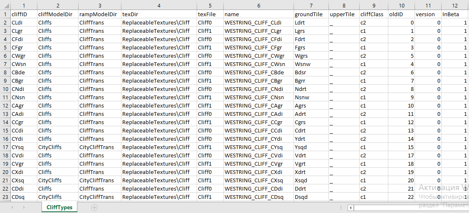Select CityCliffs cell in CXsq row
This screenshot has height=213, width=469.
(x=57, y=180)
